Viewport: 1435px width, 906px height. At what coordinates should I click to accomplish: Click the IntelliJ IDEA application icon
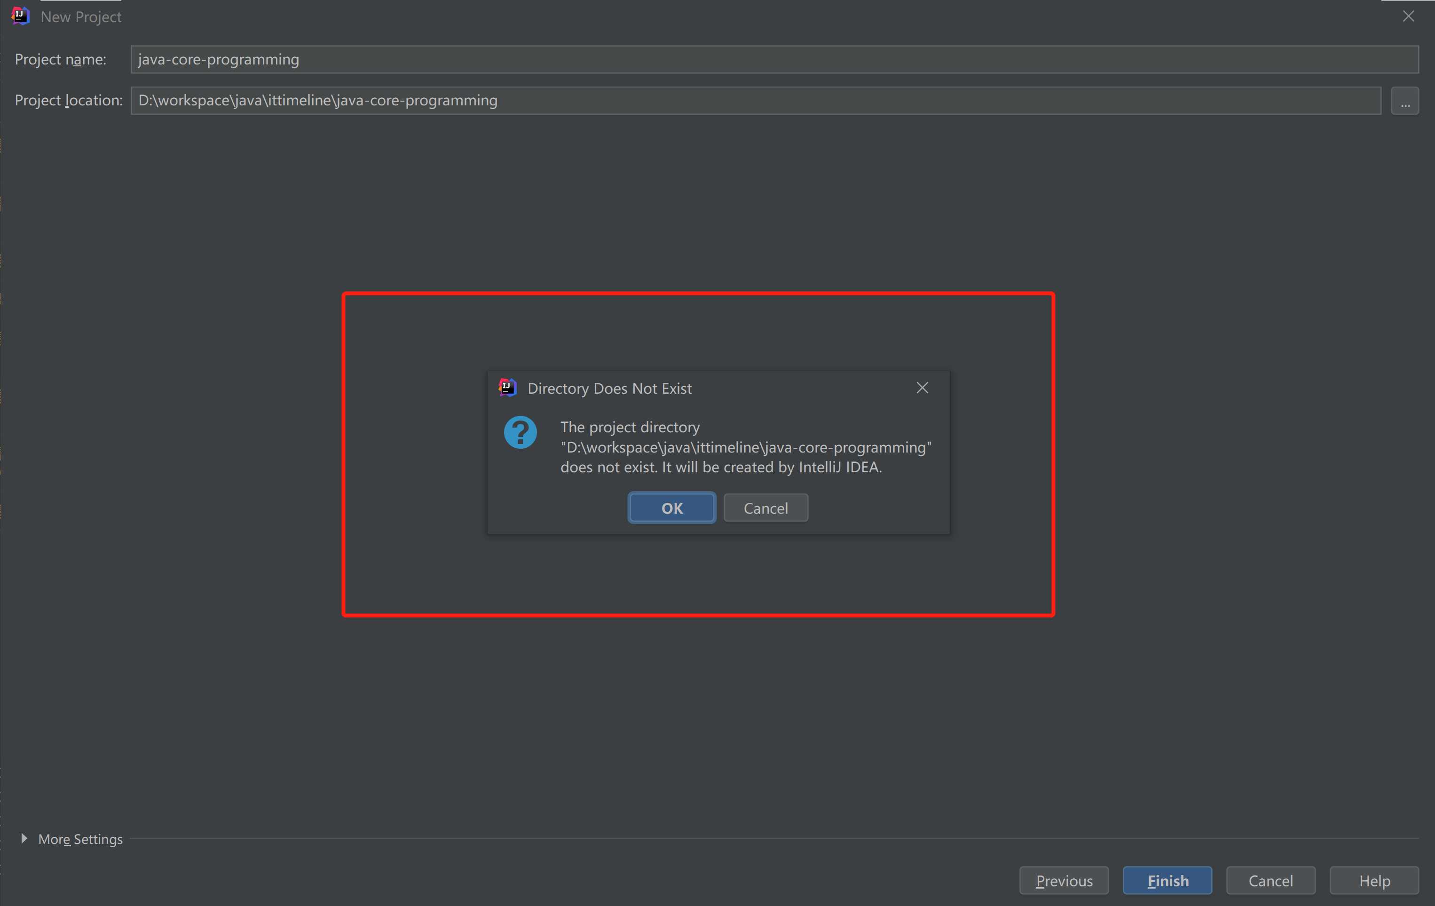click(18, 15)
